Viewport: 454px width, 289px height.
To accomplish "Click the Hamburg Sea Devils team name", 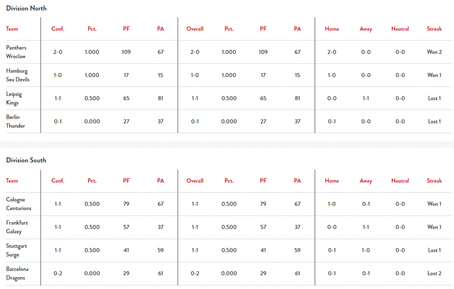I will pos(17,75).
